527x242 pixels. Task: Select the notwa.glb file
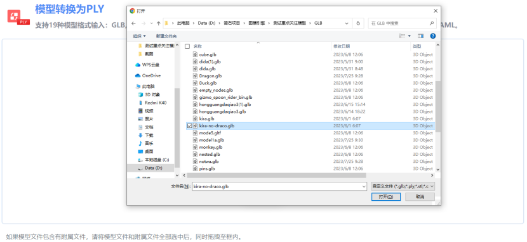coord(209,161)
